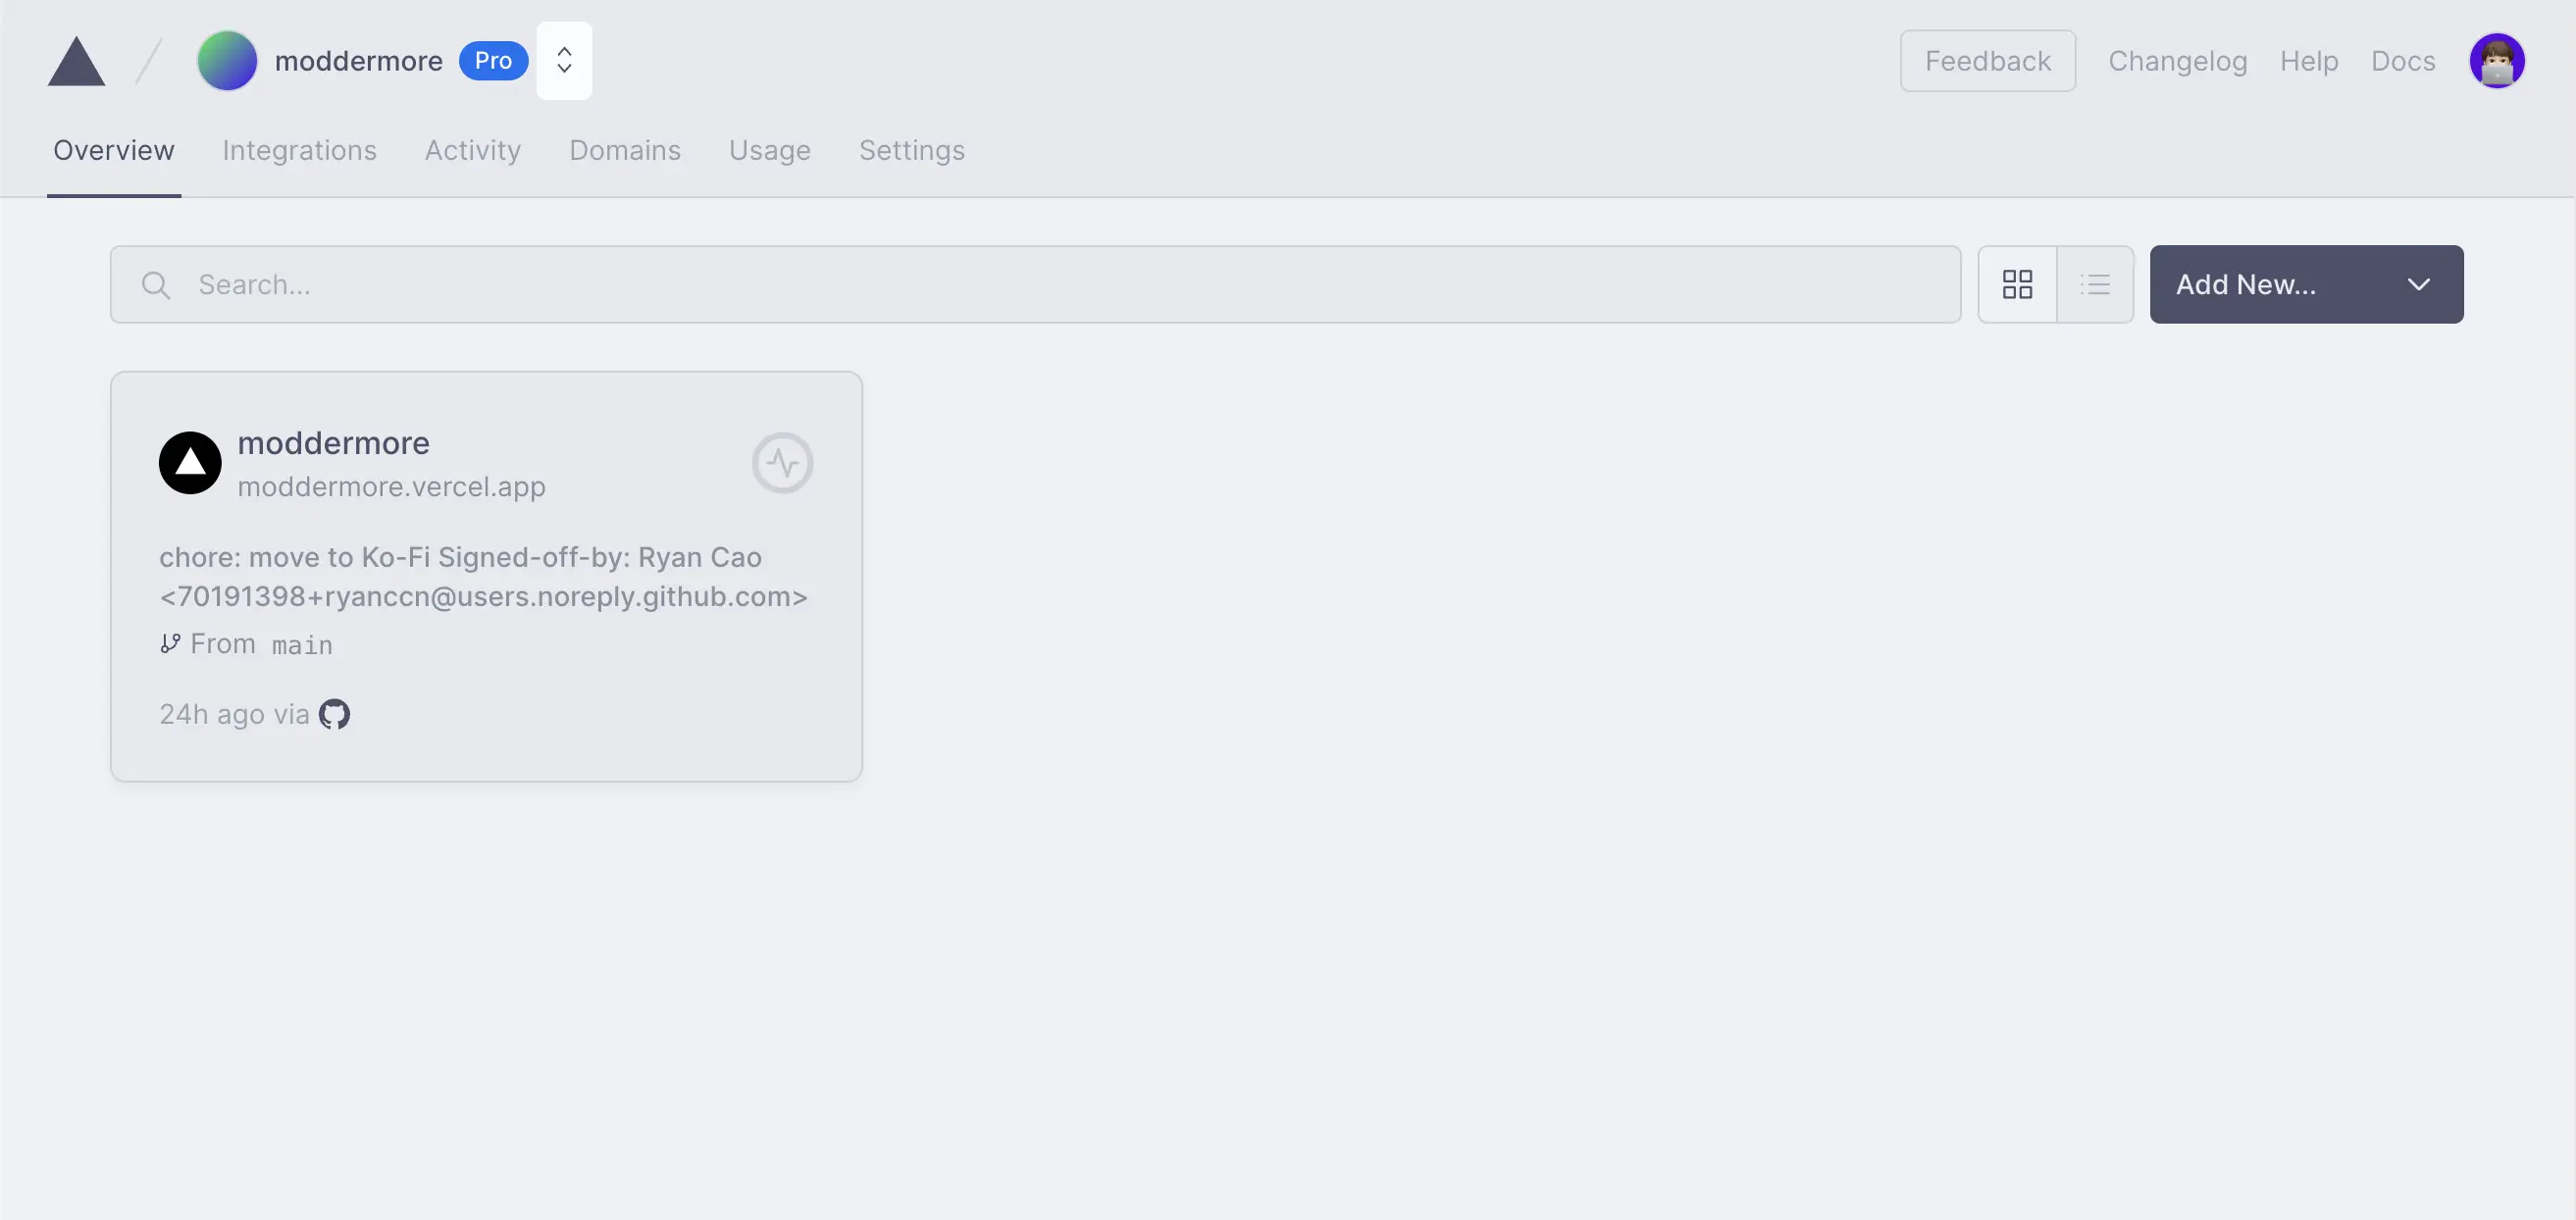2576x1220 pixels.
Task: Click the moddermore team name in header
Action: 358,61
